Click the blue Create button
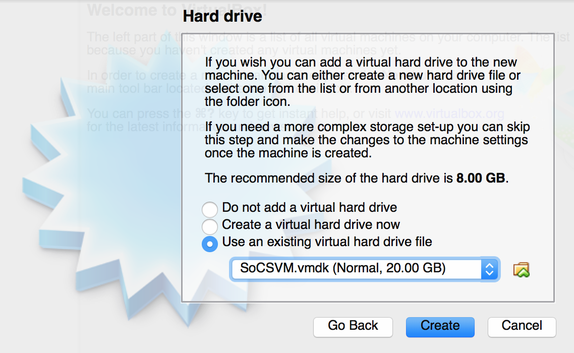Viewport: 574px width, 353px height. click(x=440, y=326)
